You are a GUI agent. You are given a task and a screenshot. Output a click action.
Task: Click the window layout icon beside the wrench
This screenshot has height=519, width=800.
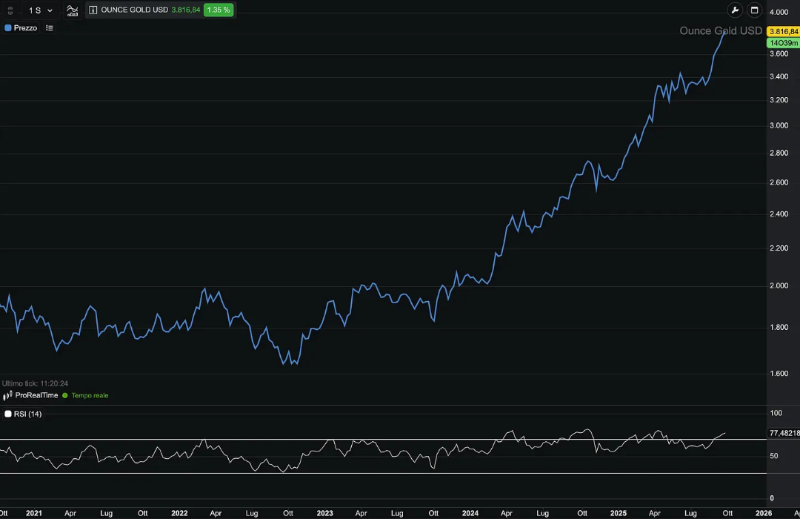coord(755,10)
